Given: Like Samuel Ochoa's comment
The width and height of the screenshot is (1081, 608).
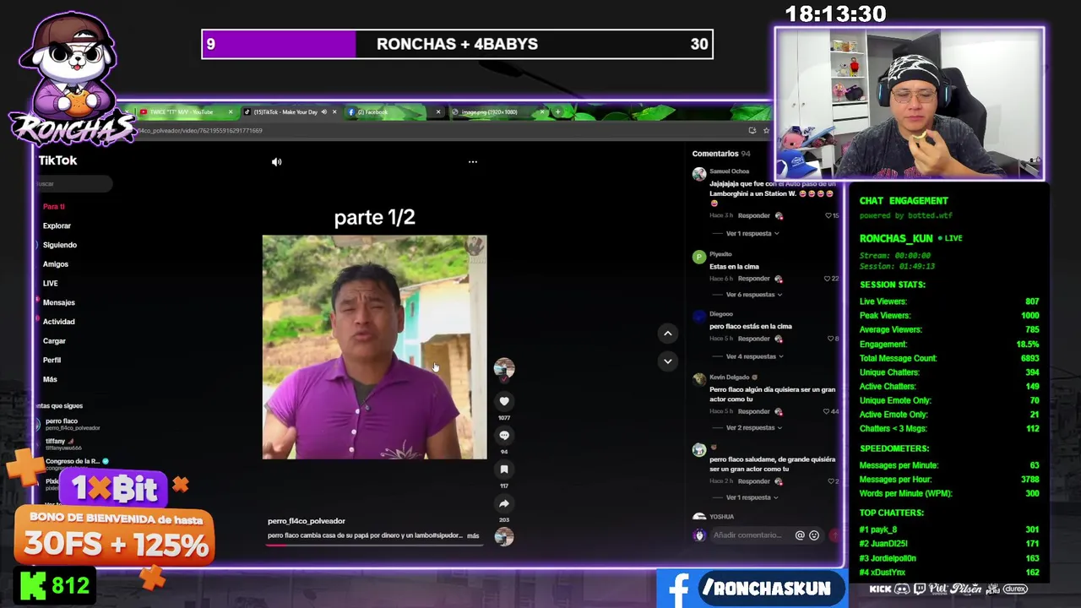Looking at the screenshot, I should pyautogui.click(x=828, y=215).
